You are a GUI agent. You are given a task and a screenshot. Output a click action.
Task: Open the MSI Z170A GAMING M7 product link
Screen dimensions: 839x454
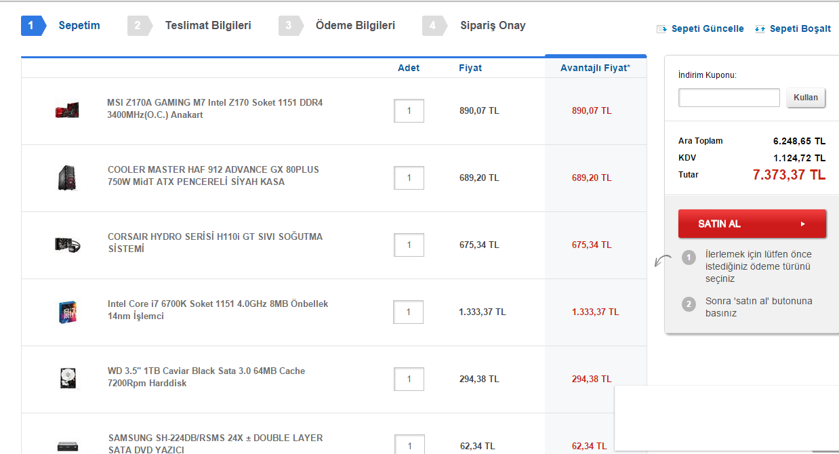coord(215,109)
